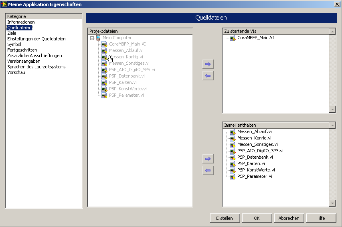
Task: Select Messen_Ablauf.vi text in Projektdateien
Action: (x=126, y=50)
